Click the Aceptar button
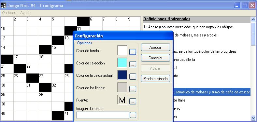Image resolution: width=257 pixels, height=122 pixels. coord(155,47)
